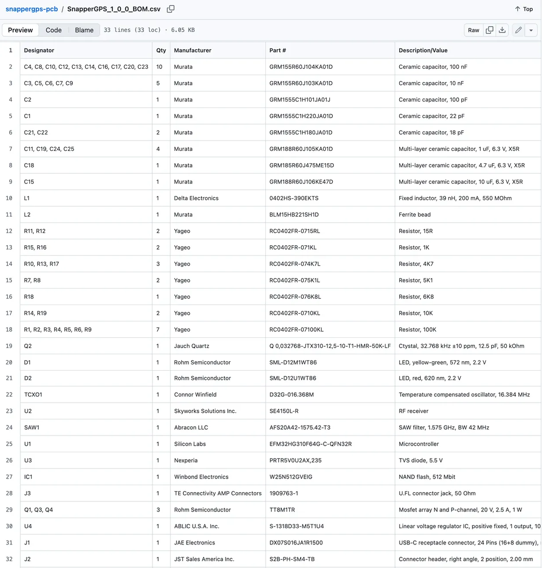Select part number GRM188R60J106KE47D
Viewport: 542px width, 568px height.
[x=301, y=182]
